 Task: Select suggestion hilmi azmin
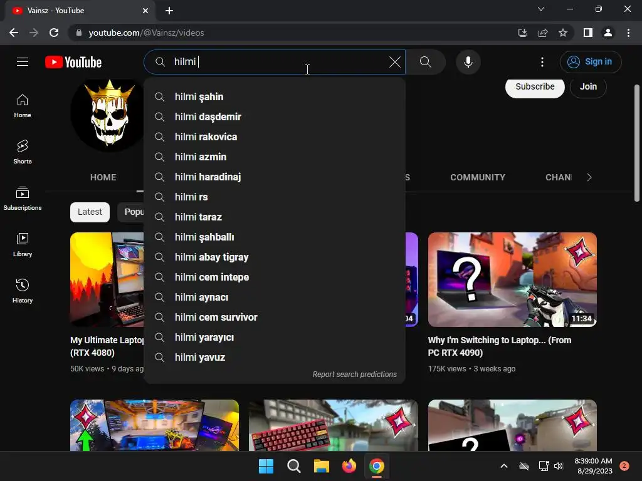tap(275, 157)
